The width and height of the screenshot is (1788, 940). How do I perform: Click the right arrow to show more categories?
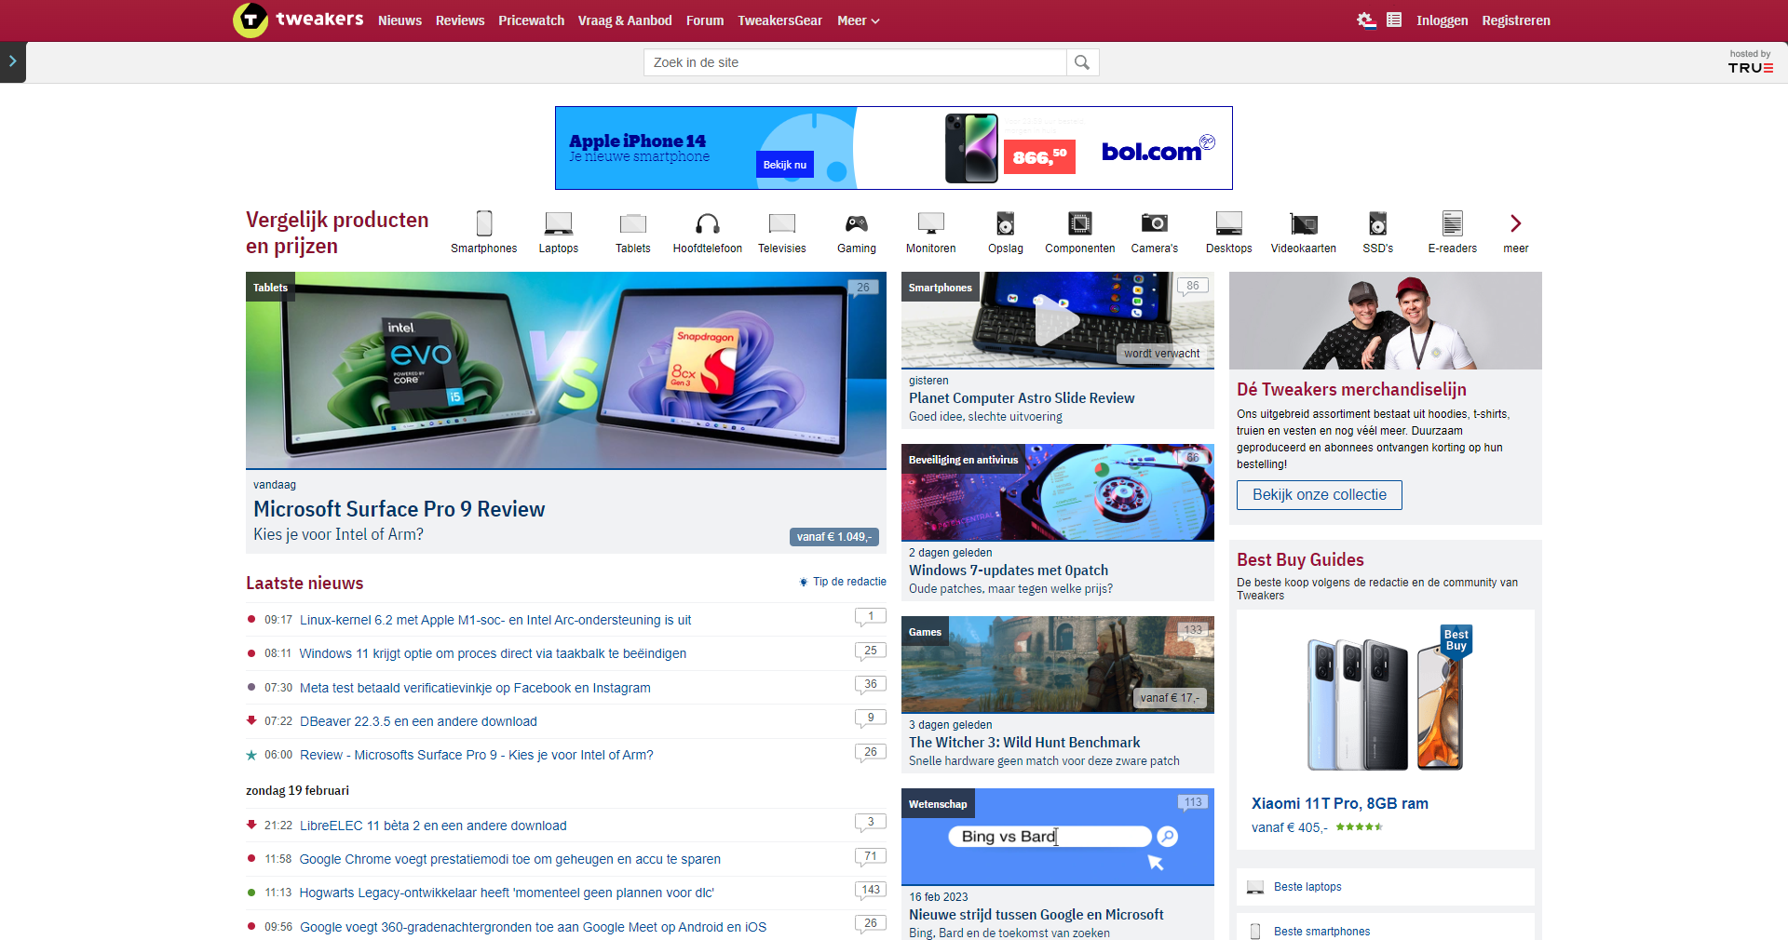[x=1515, y=223]
